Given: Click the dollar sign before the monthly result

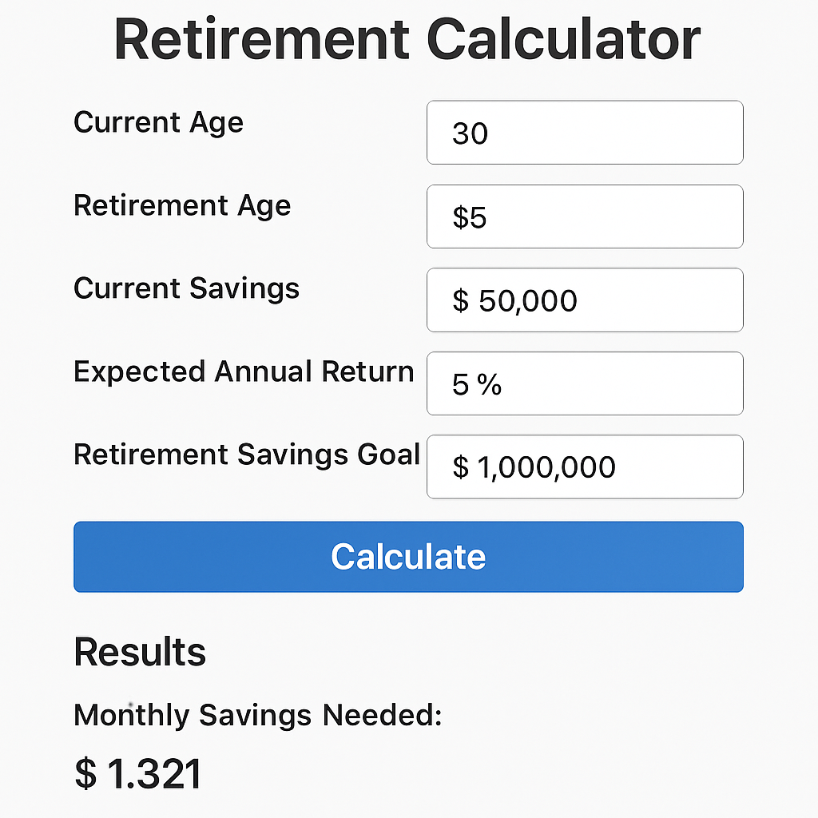Looking at the screenshot, I should pyautogui.click(x=85, y=774).
